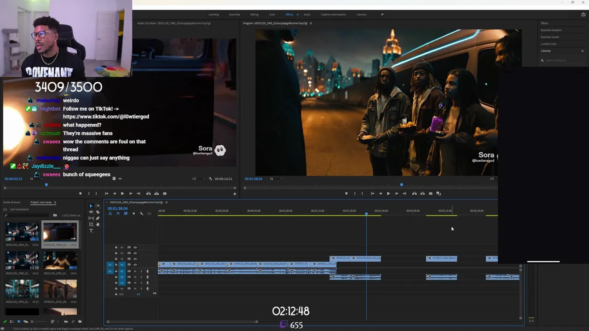Image resolution: width=589 pixels, height=331 pixels.
Task: Expand workspace overflow chevron menu
Action: [382, 14]
